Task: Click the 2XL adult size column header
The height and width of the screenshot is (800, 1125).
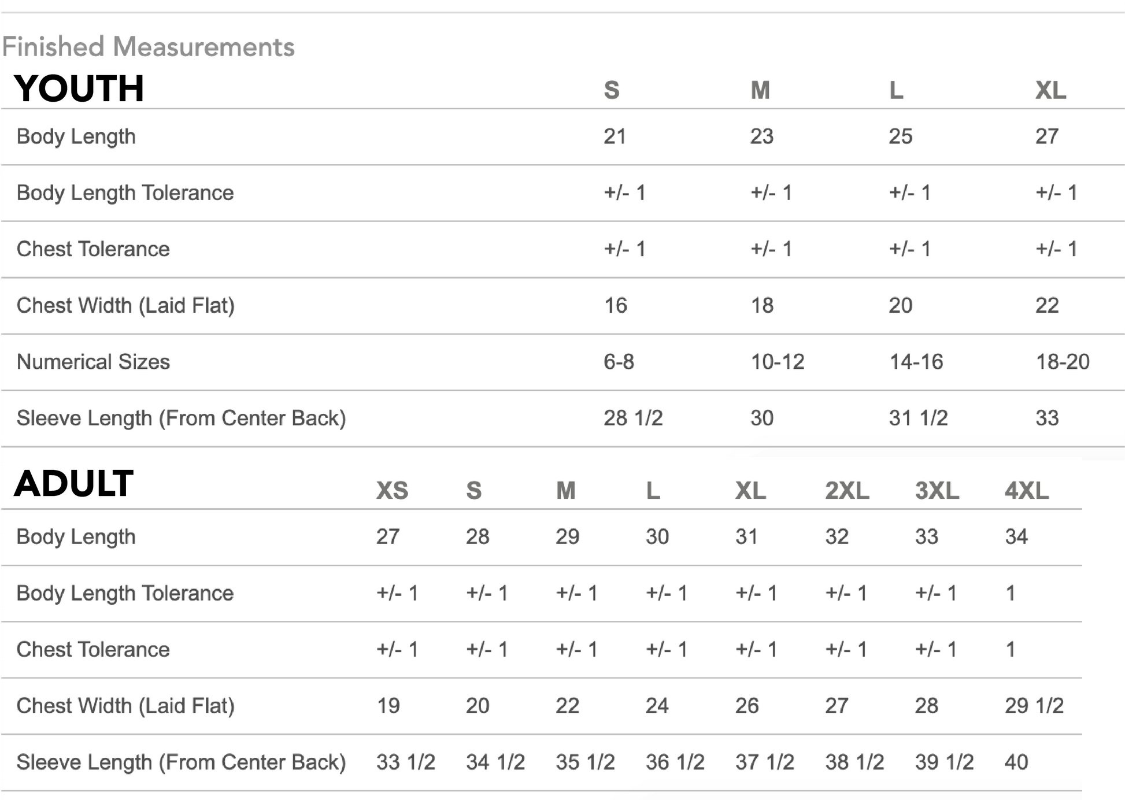Action: (x=847, y=491)
